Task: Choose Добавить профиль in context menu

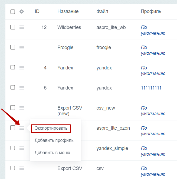Action: (54, 140)
